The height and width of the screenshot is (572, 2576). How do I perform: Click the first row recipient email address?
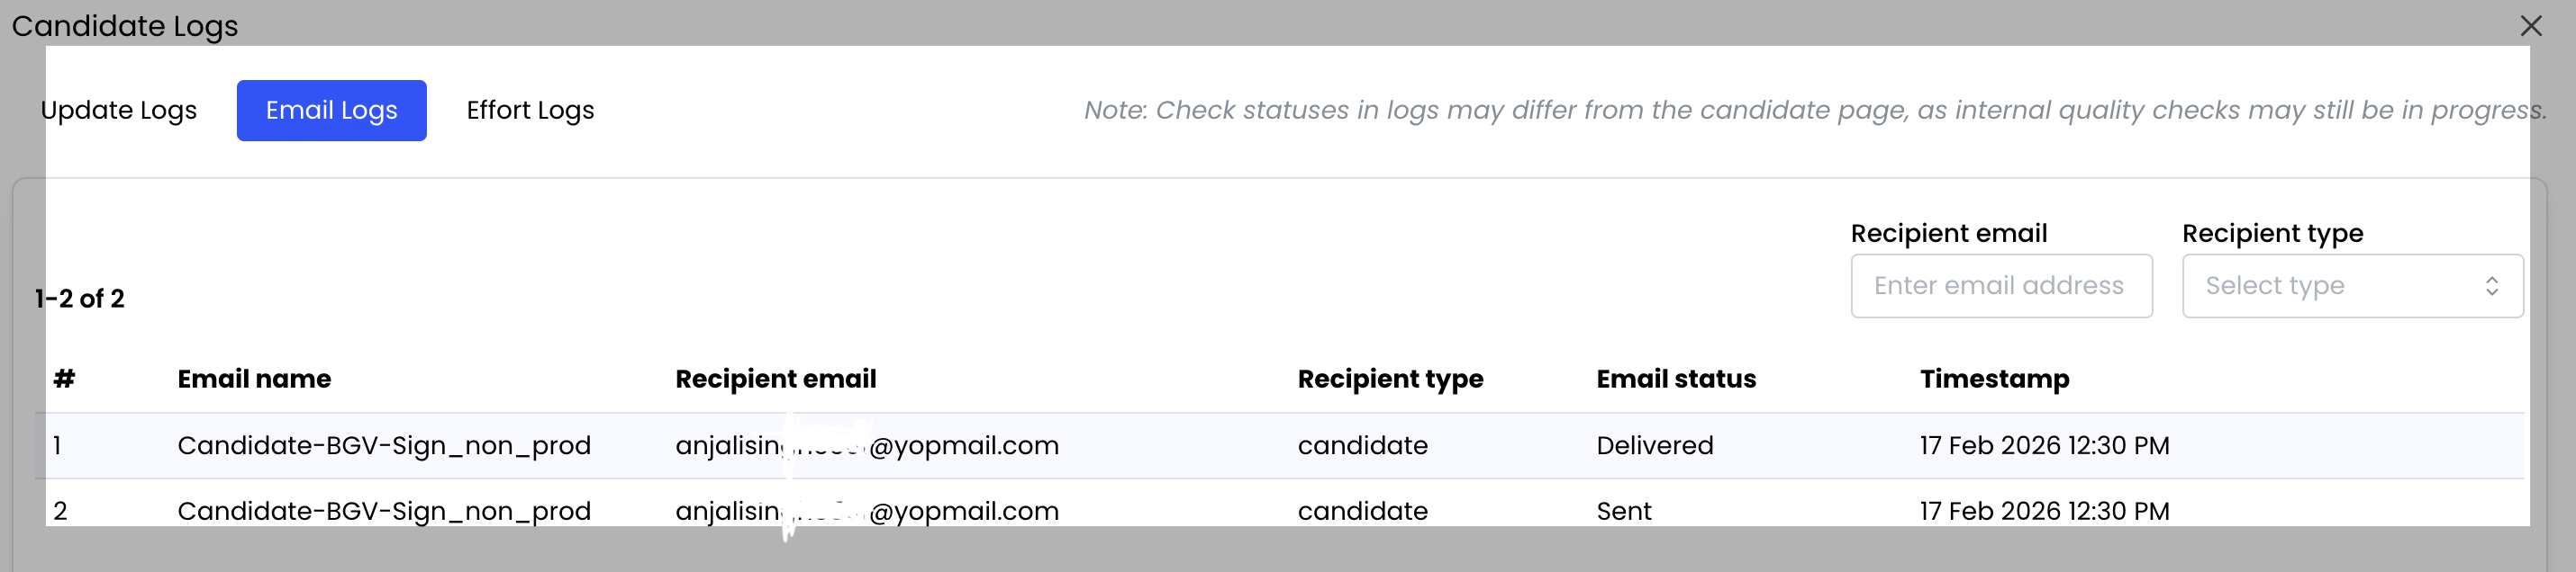tap(866, 445)
